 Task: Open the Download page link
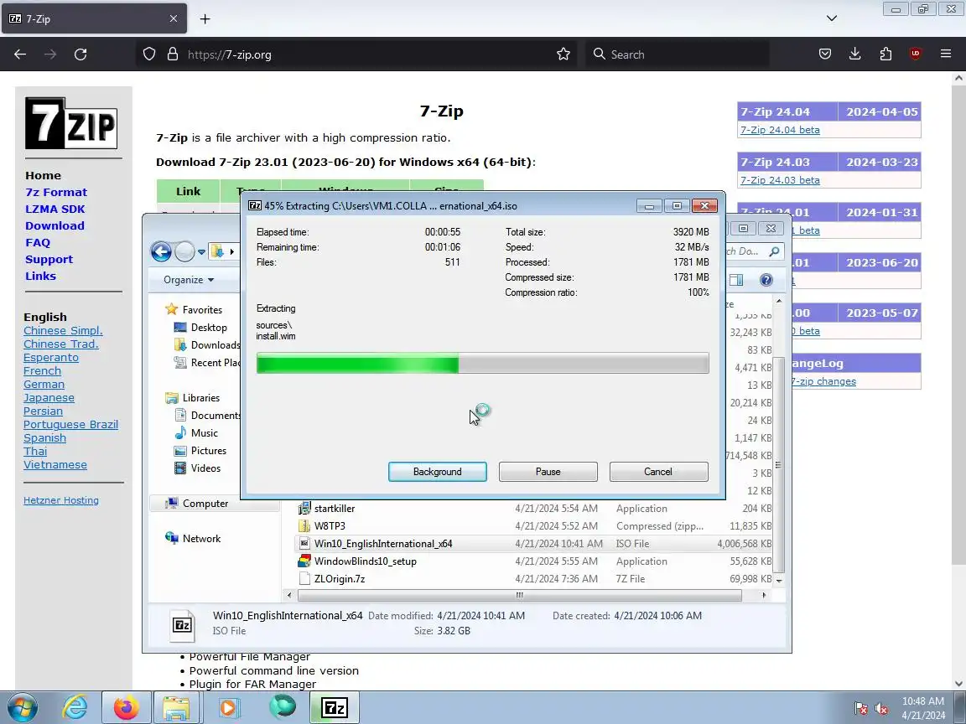55,226
